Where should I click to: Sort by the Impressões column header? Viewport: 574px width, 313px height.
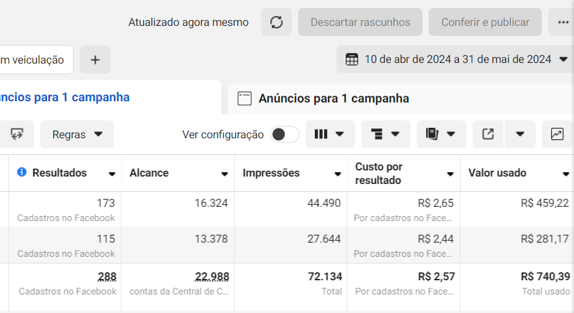click(x=271, y=173)
